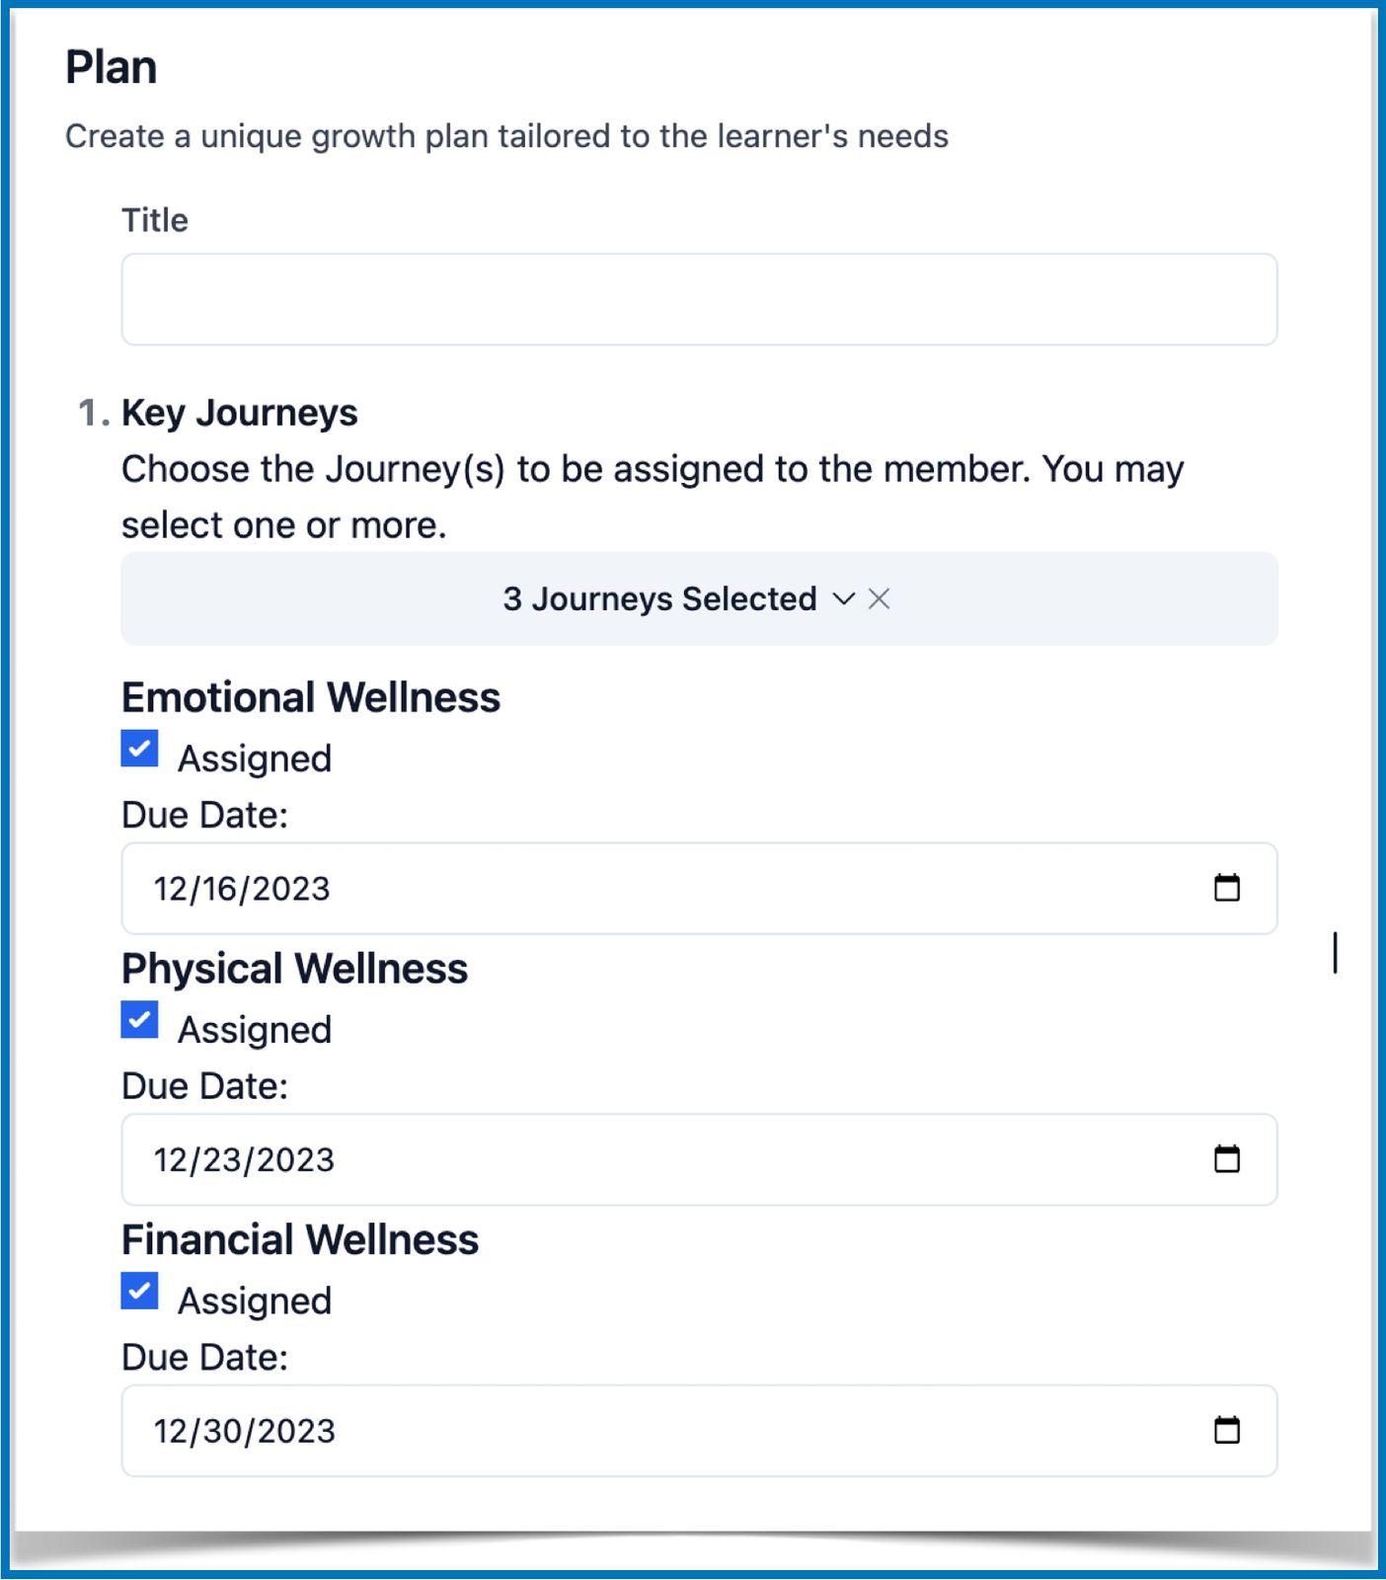This screenshot has height=1580, width=1386.
Task: Click the Title input field
Action: (699, 299)
